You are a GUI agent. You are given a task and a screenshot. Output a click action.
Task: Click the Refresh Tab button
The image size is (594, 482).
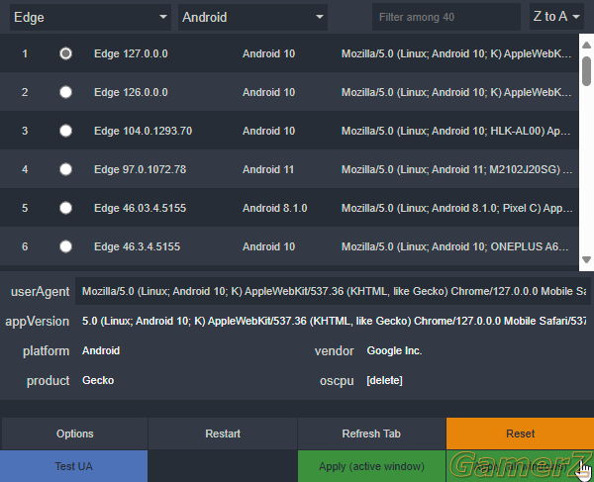click(371, 434)
